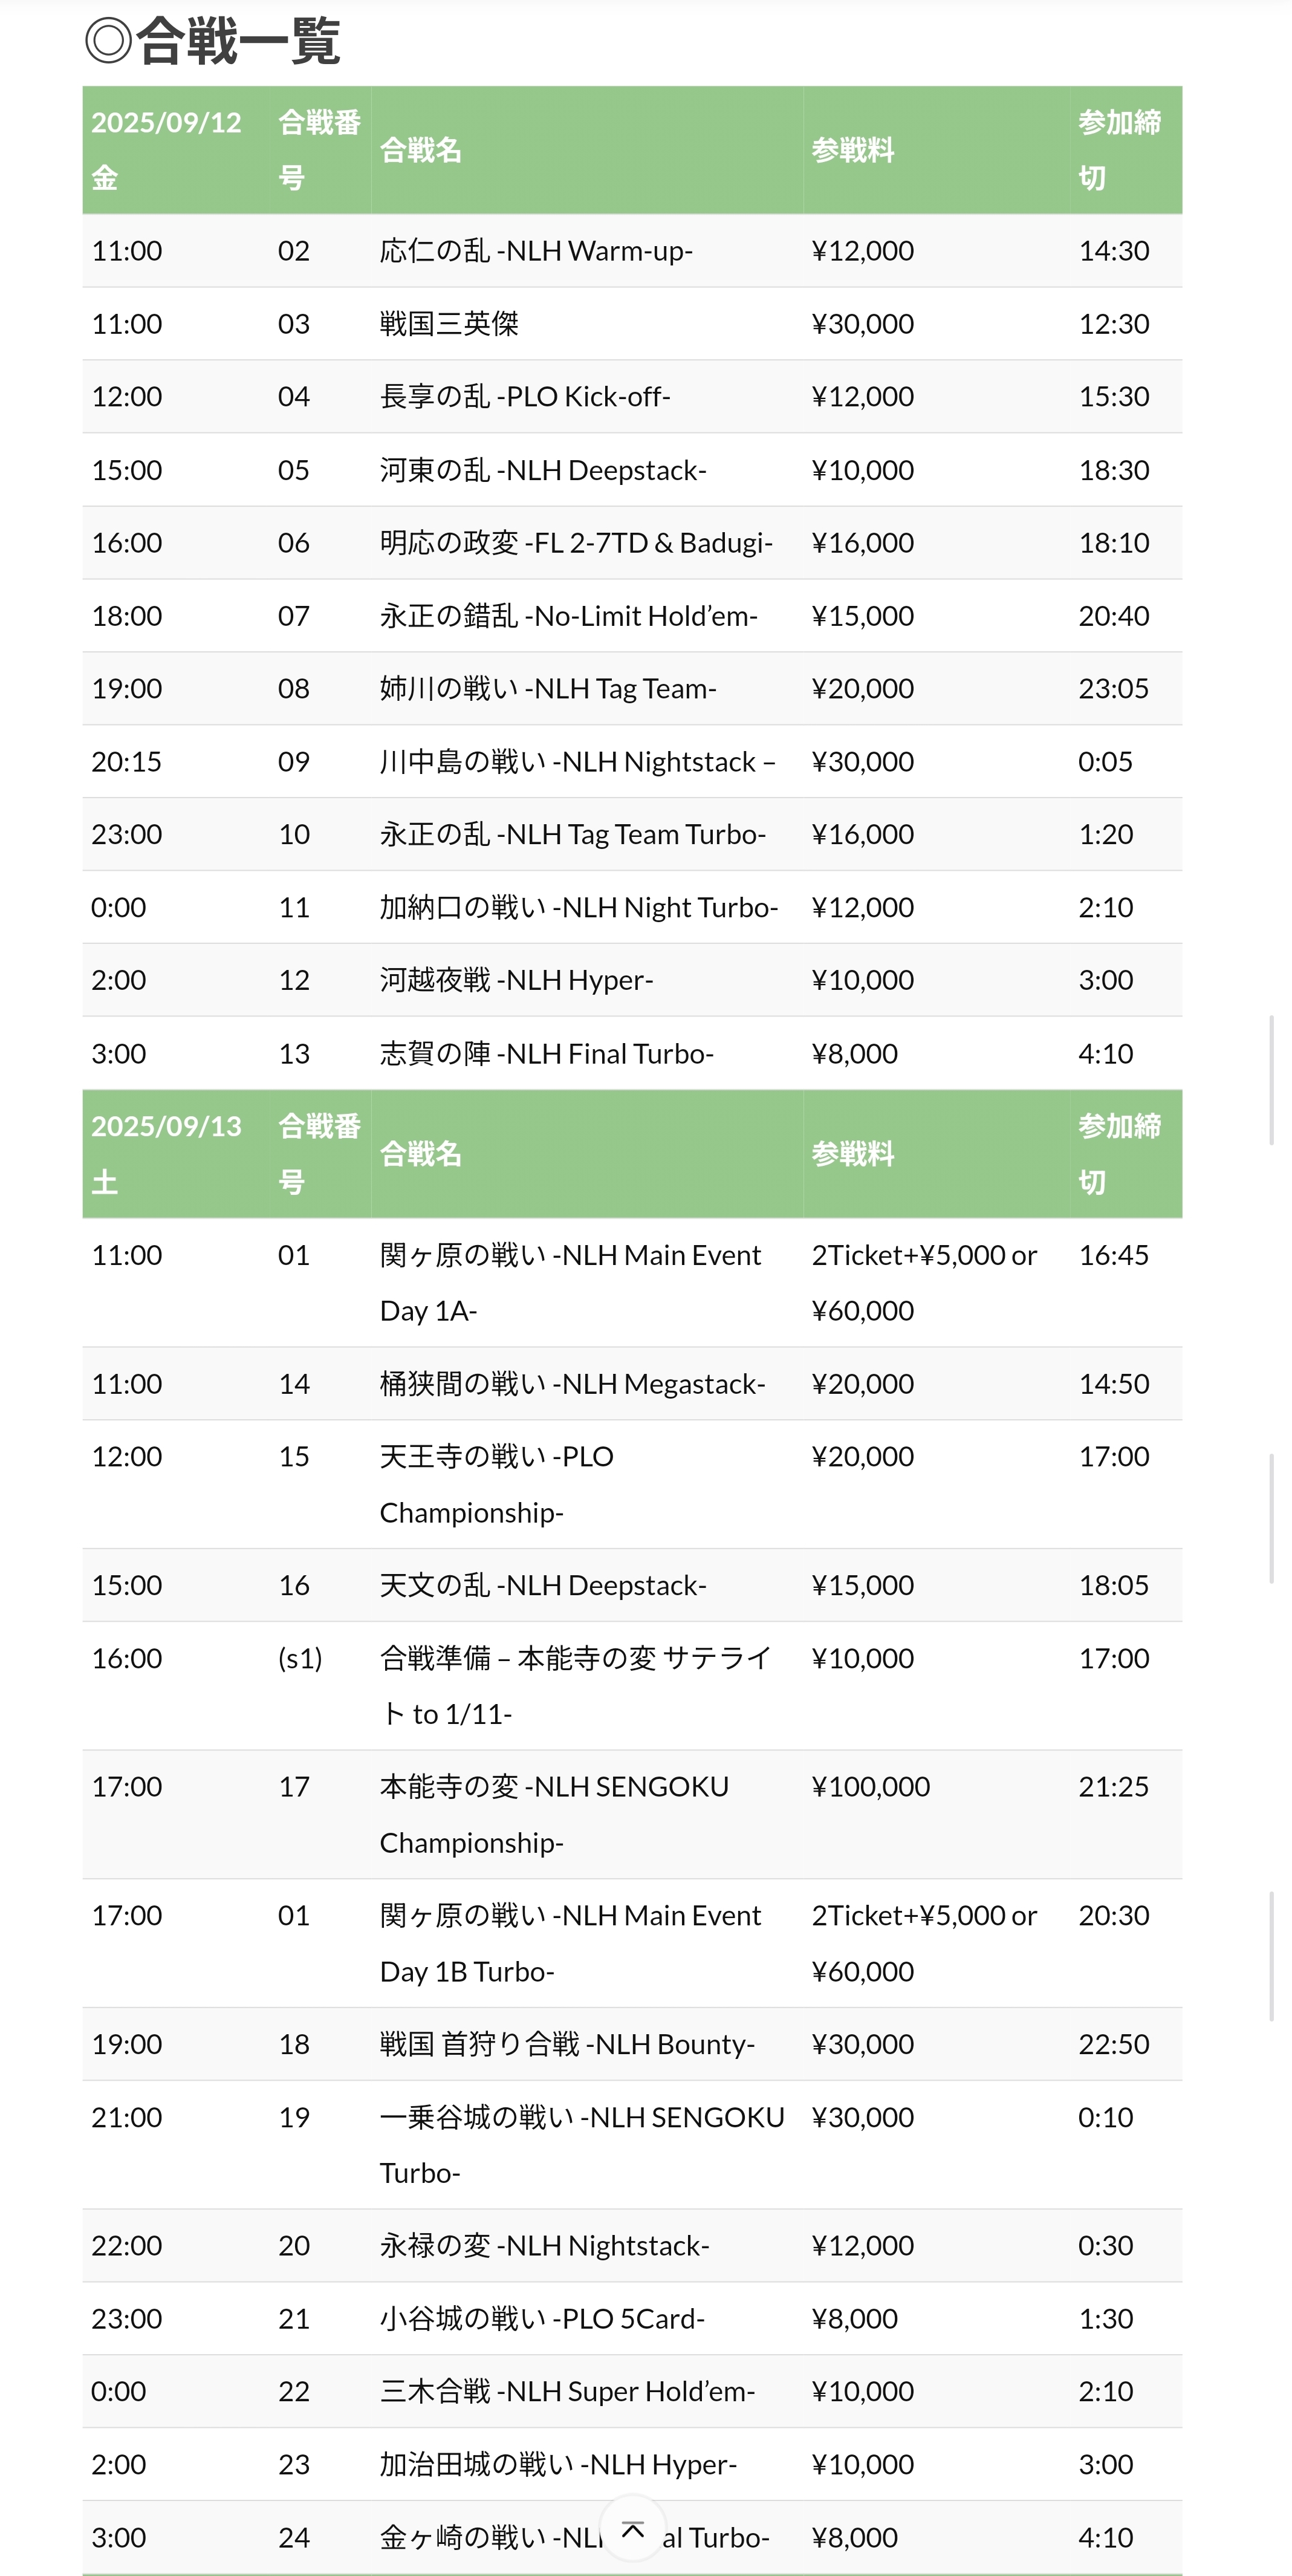Click 志賀の陣 -NLH Final Turbo- row
Screen dimensions: 1292x2576
(x=632, y=1054)
